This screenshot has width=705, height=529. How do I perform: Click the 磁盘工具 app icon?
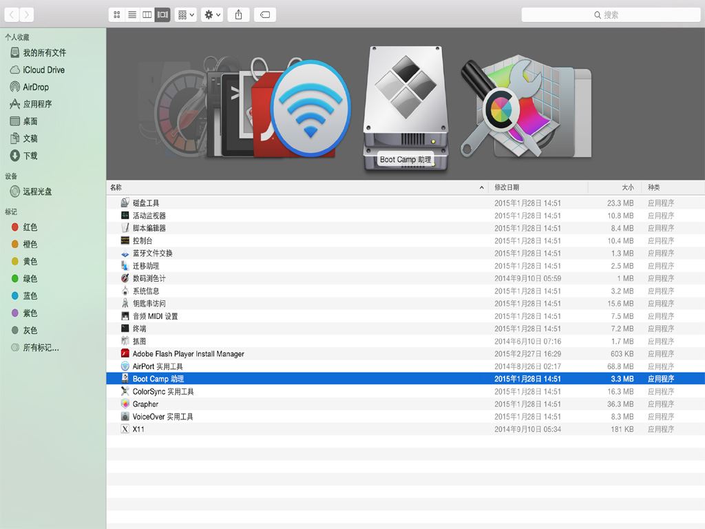125,203
